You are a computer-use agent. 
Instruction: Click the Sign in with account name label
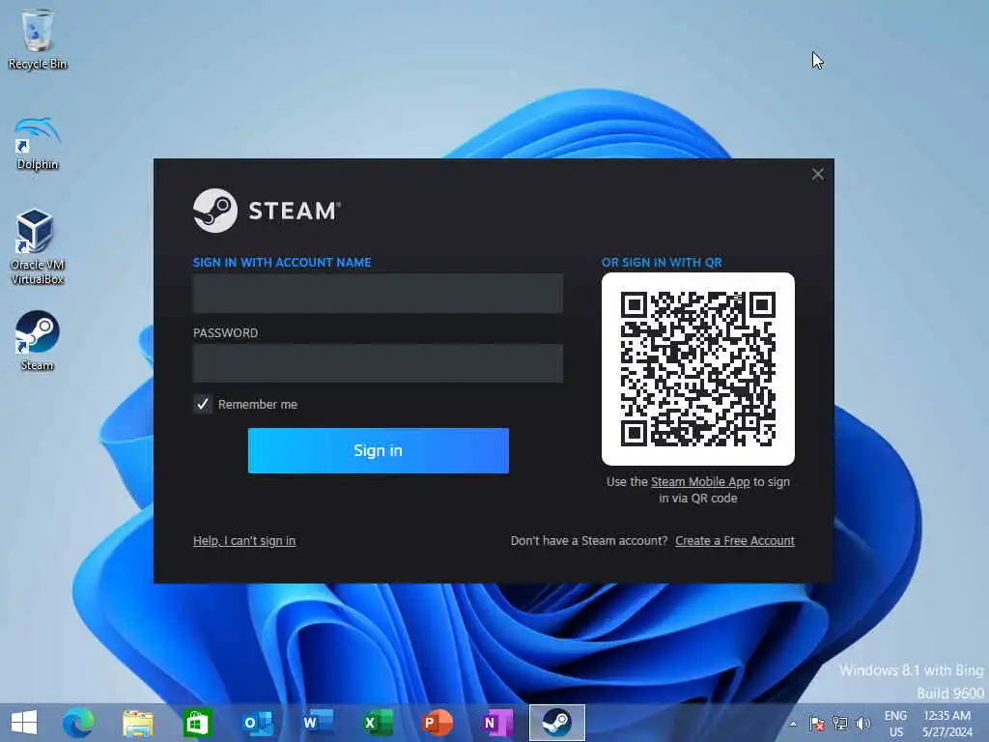coord(282,263)
